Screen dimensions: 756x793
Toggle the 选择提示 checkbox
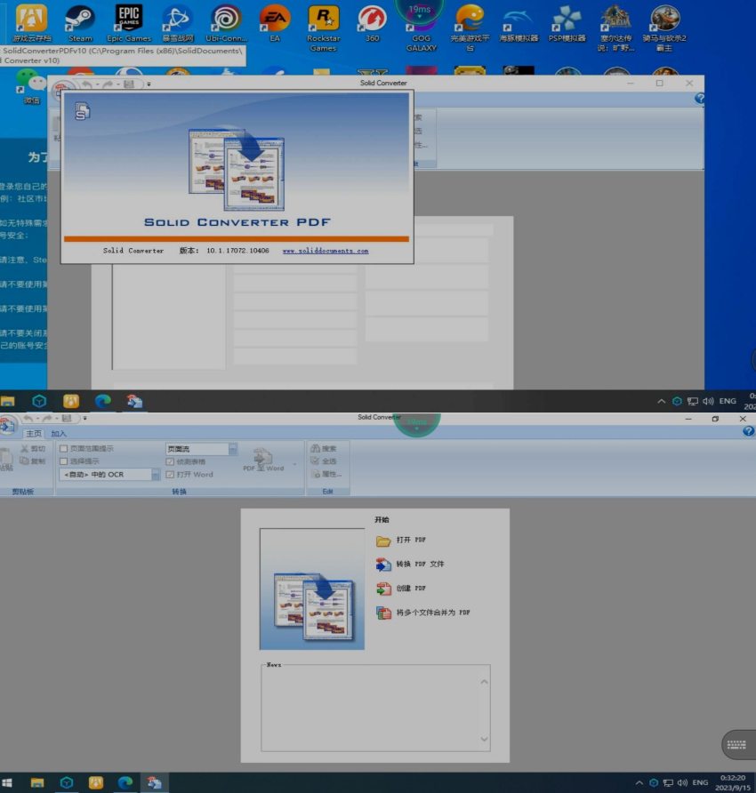[64, 461]
